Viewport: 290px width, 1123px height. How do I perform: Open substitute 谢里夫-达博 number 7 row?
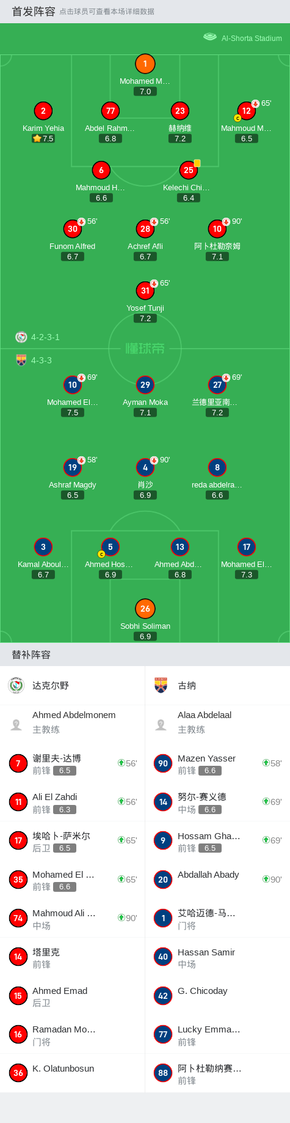(72, 763)
